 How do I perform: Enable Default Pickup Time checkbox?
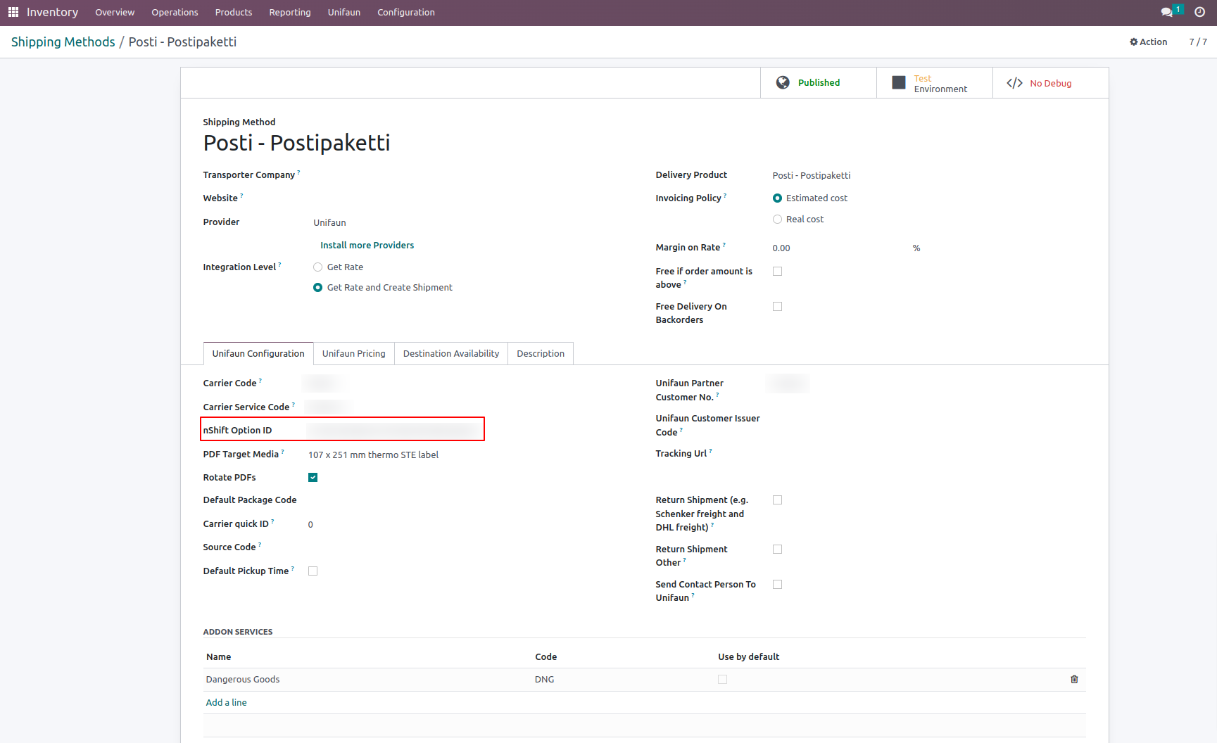pos(313,571)
